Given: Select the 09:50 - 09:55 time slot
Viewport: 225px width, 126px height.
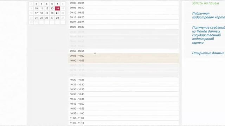Looking at the screenshot, I should (124, 51).
